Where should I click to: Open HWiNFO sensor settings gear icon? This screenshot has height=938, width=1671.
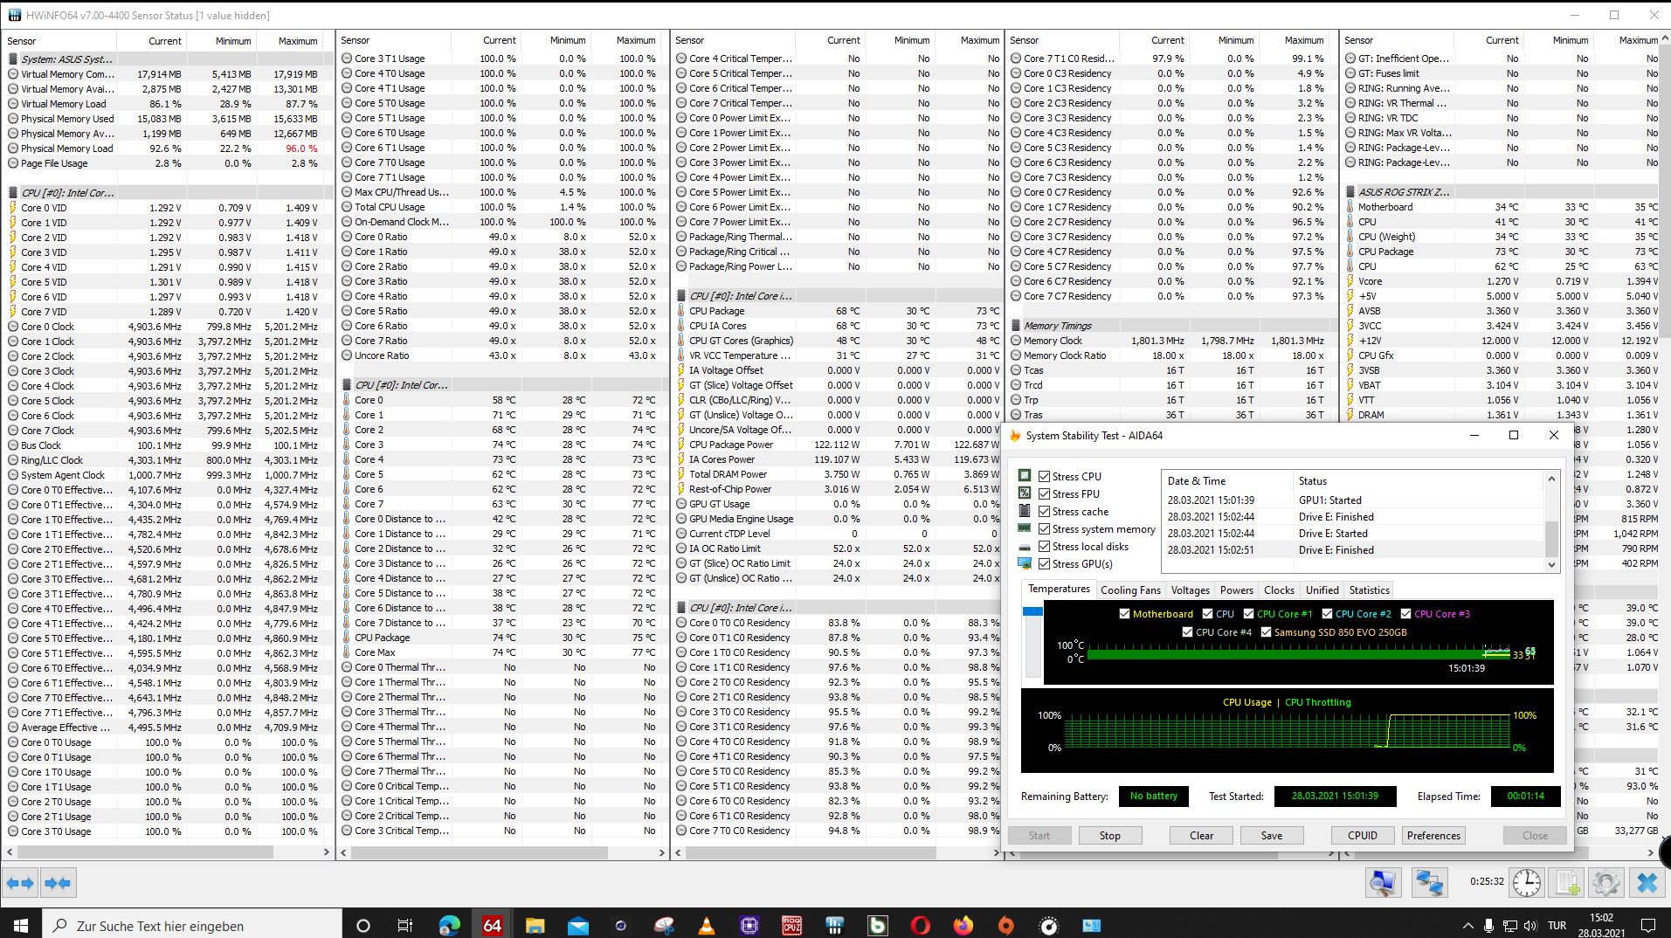1606,883
